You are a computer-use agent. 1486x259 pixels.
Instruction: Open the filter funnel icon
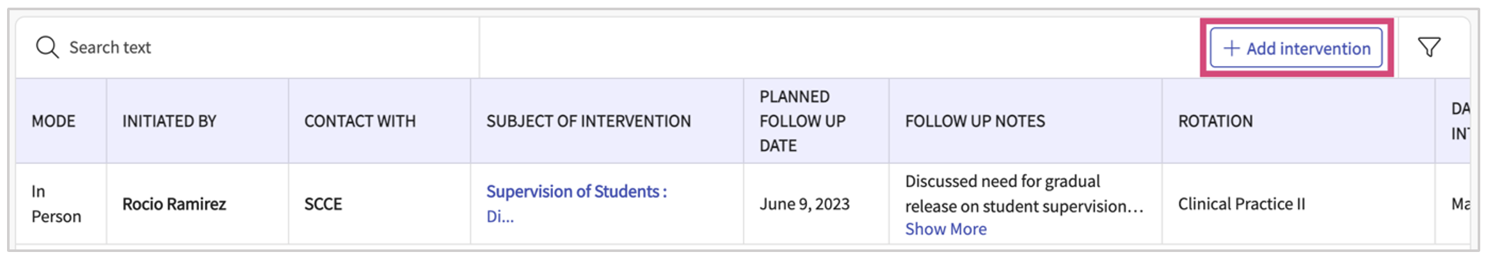pos(1429,47)
